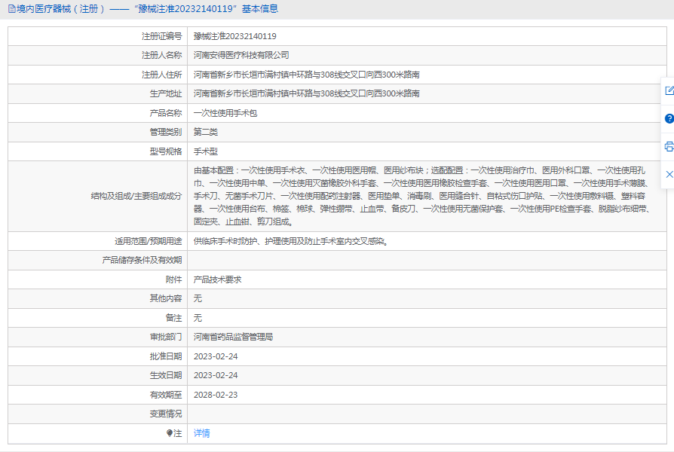This screenshot has height=452, width=674.
Task: Click the 结构及组成/主要组成成分 label
Action: (x=136, y=196)
